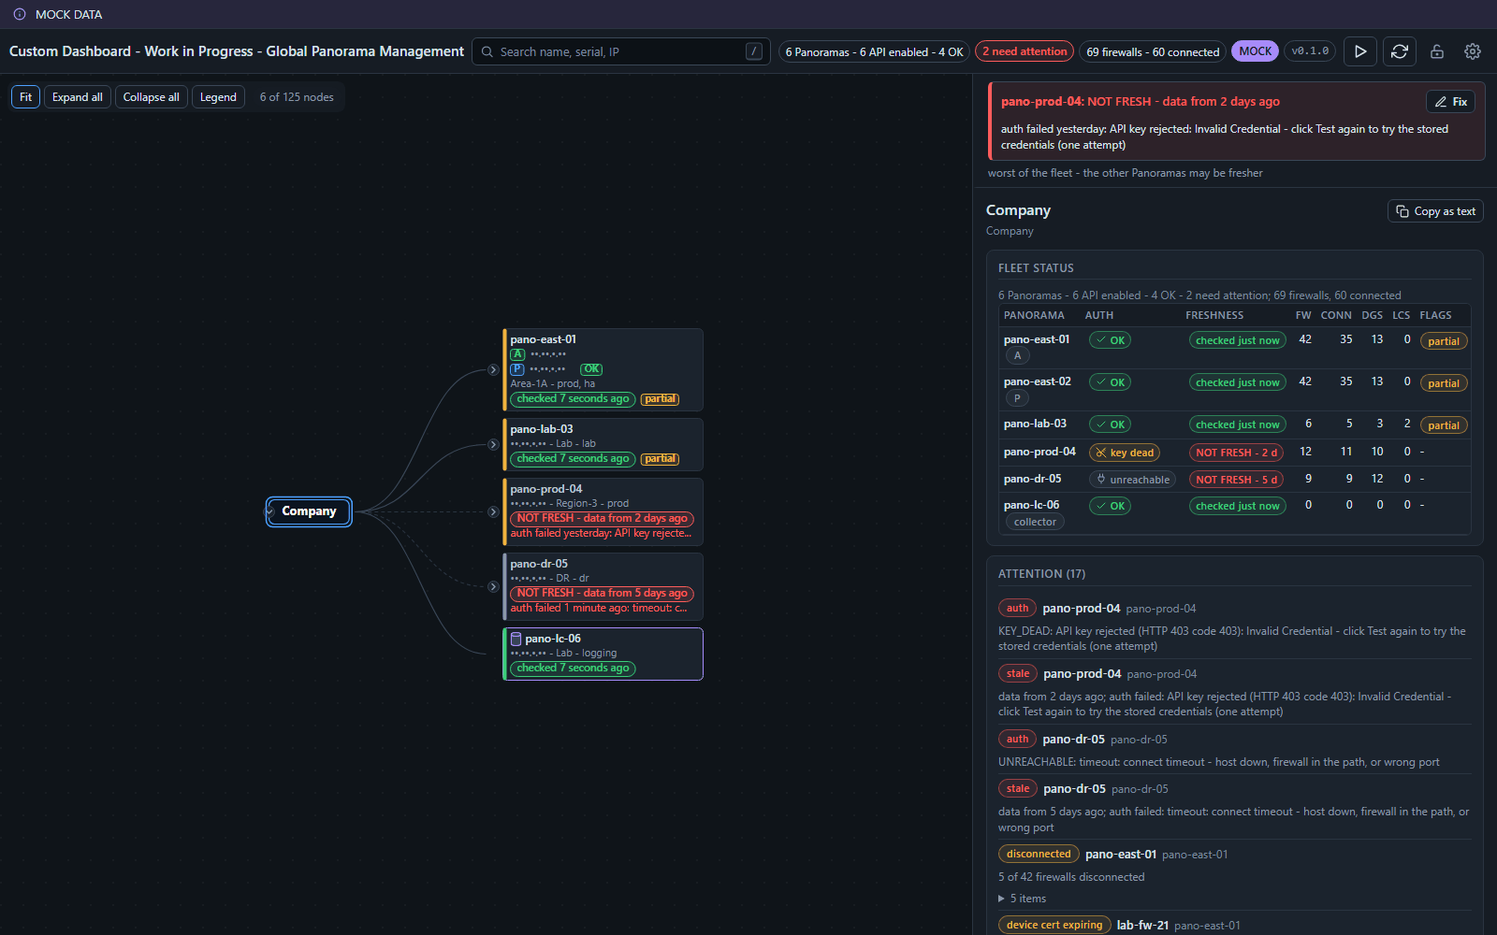Click the 'disconnected' tag for pano-east-01
This screenshot has height=935, width=1497.
click(1039, 854)
